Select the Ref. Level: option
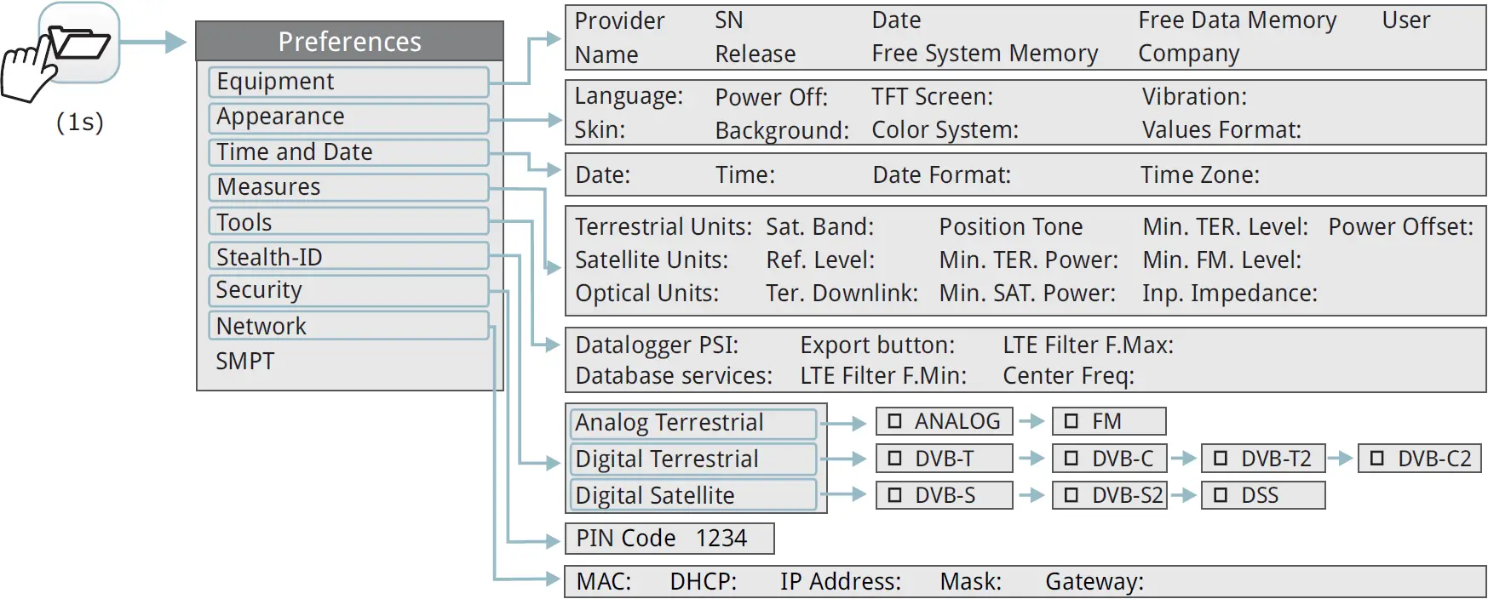The width and height of the screenshot is (1488, 599). [x=821, y=260]
